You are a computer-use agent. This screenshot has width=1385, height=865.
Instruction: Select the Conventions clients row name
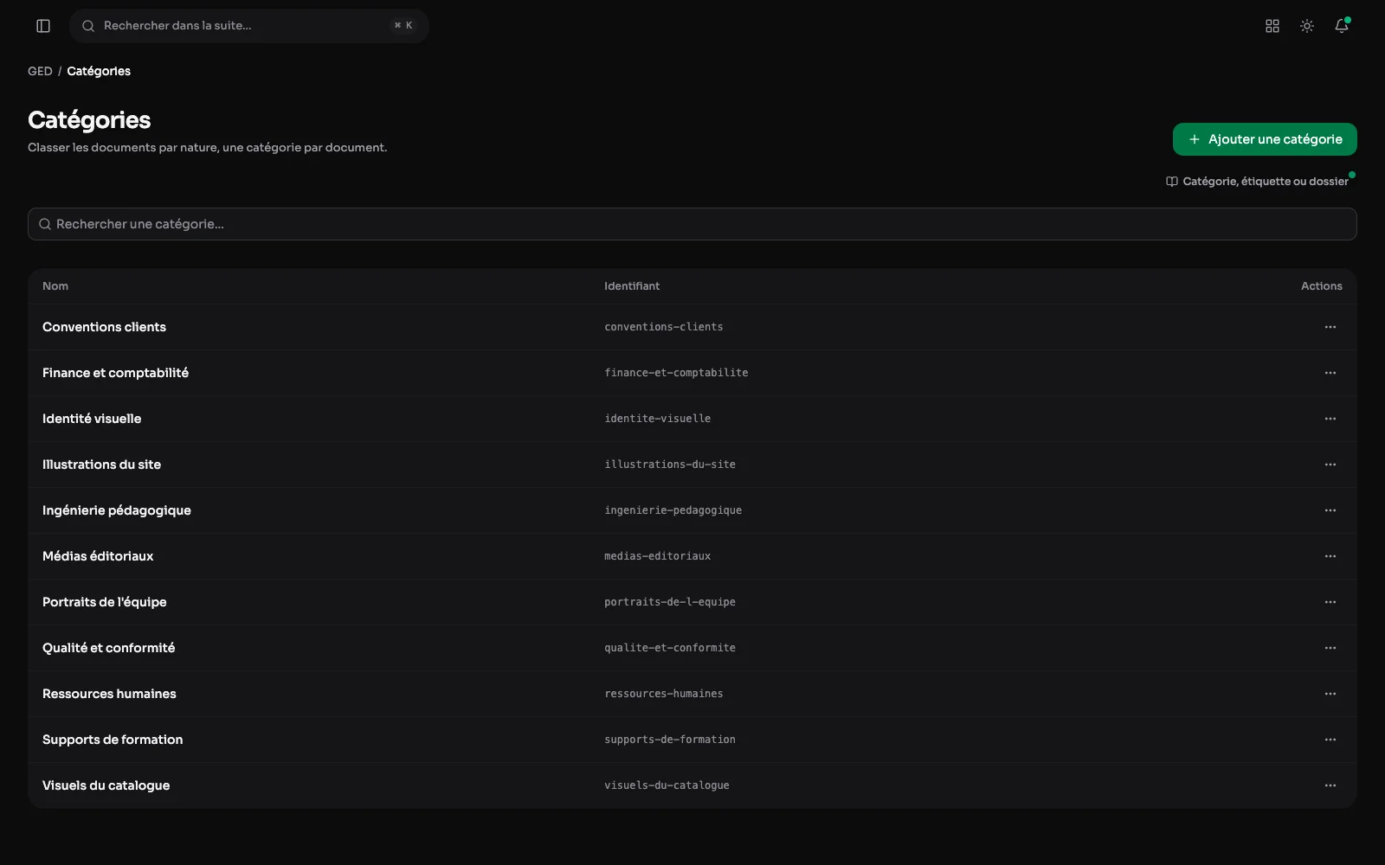point(104,327)
